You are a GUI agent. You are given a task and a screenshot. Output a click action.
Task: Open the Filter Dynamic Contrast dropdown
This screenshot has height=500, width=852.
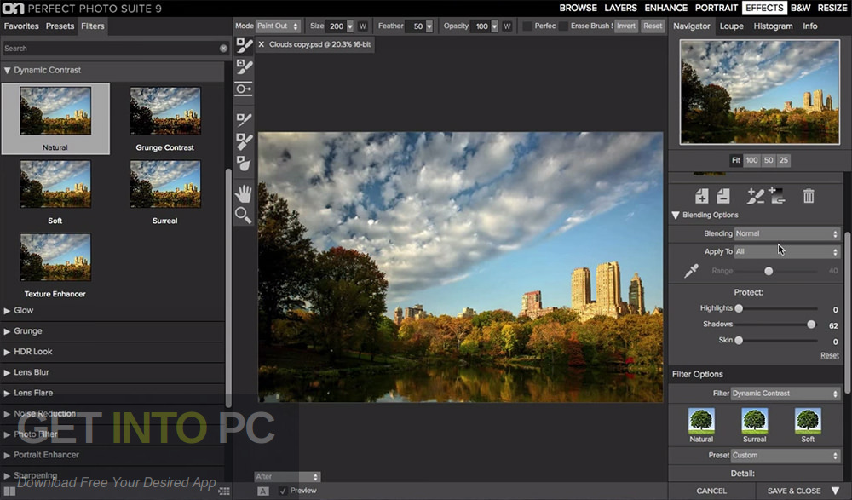tap(786, 394)
